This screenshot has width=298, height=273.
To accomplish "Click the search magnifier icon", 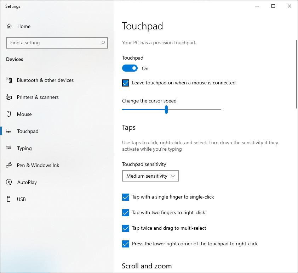I will 103,43.
